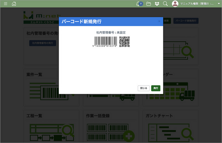
Task: Open the folder icon in top bar
Action: (x=148, y=4)
